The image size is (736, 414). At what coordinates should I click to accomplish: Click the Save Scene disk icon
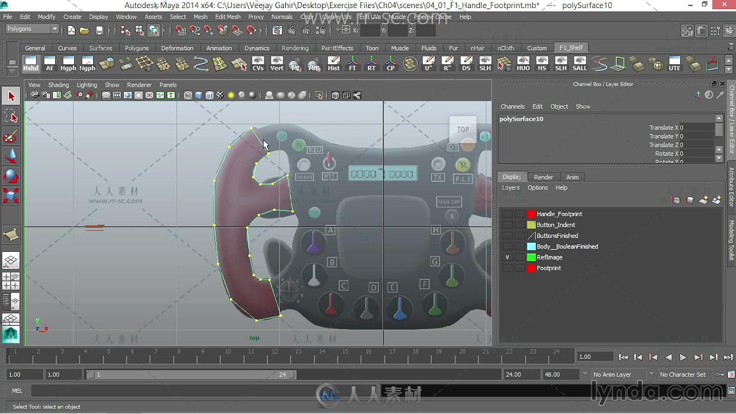(x=99, y=30)
